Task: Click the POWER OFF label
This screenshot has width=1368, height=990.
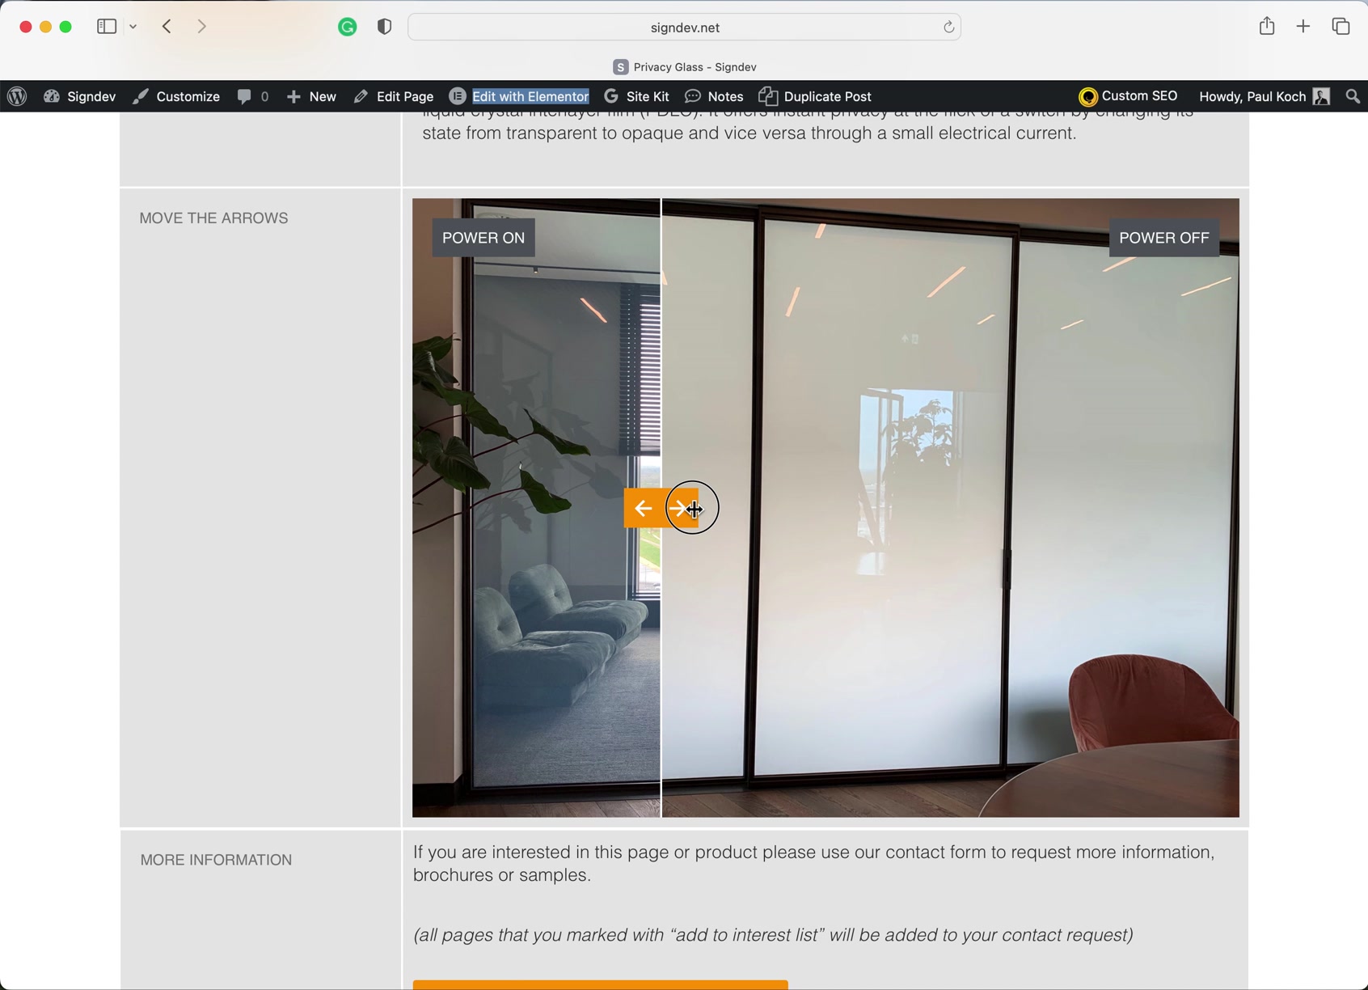Action: [x=1163, y=238]
